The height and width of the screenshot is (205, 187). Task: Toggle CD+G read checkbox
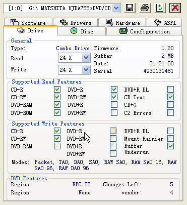(x=170, y=105)
